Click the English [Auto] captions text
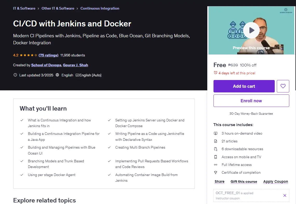The image size is (296, 204). [x=90, y=75]
